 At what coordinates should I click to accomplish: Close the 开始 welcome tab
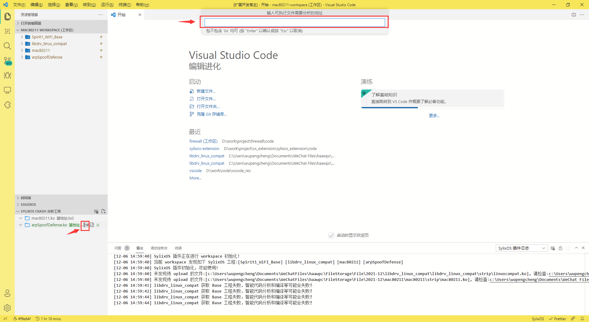[x=140, y=15]
